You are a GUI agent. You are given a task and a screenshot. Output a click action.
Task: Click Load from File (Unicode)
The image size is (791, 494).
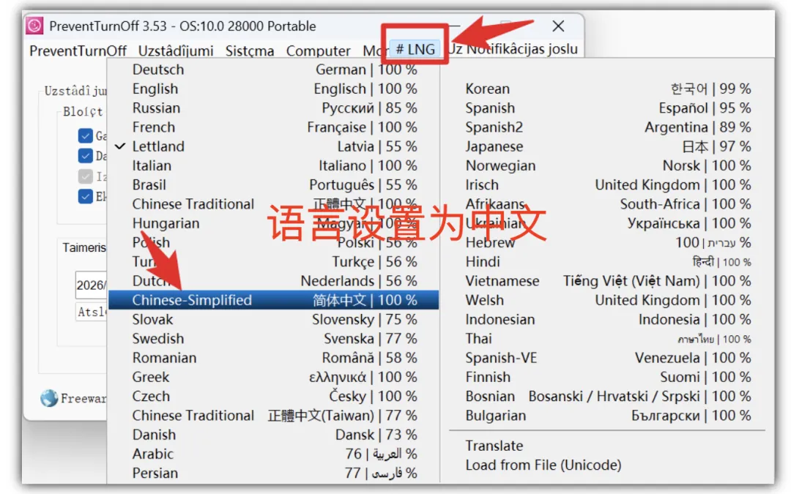tap(607, 465)
